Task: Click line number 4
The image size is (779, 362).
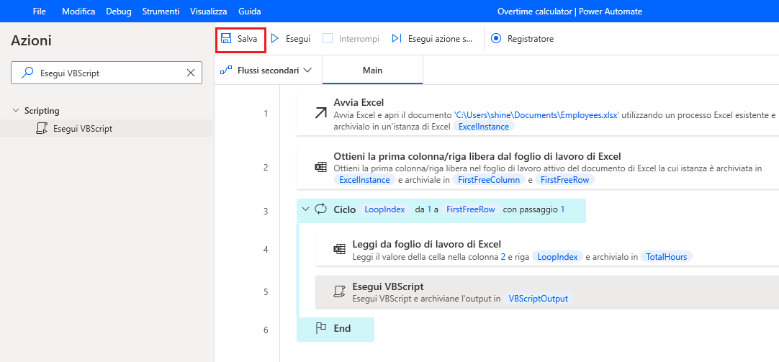Action: point(266,249)
